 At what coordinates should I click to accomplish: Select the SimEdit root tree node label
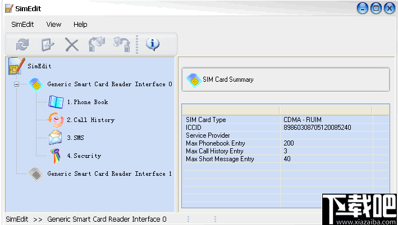(39, 66)
